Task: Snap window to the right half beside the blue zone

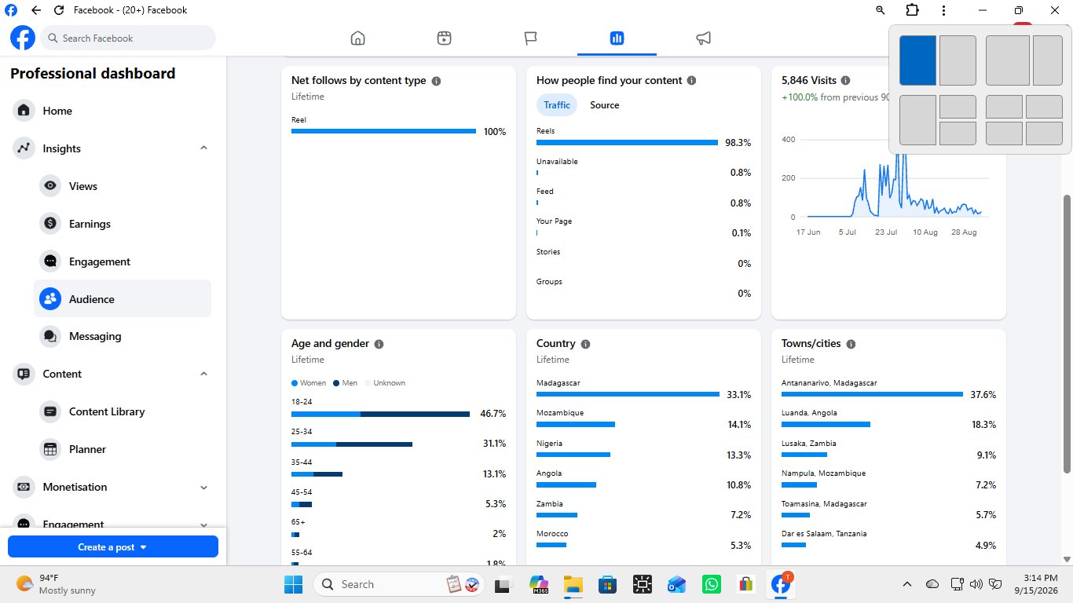Action: coord(958,60)
